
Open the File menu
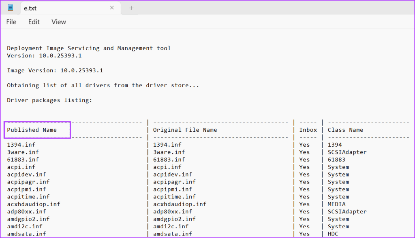point(11,22)
